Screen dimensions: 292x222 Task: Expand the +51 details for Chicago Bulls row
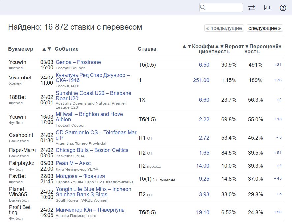[x=277, y=153]
